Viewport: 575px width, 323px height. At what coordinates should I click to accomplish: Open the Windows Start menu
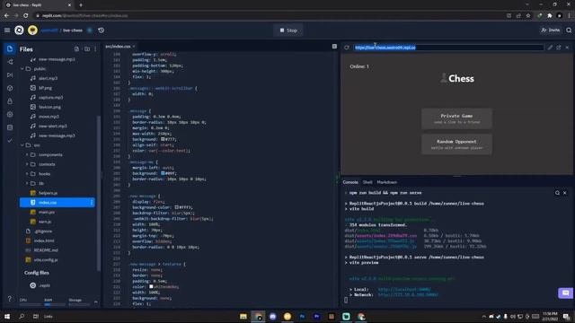click(7, 316)
